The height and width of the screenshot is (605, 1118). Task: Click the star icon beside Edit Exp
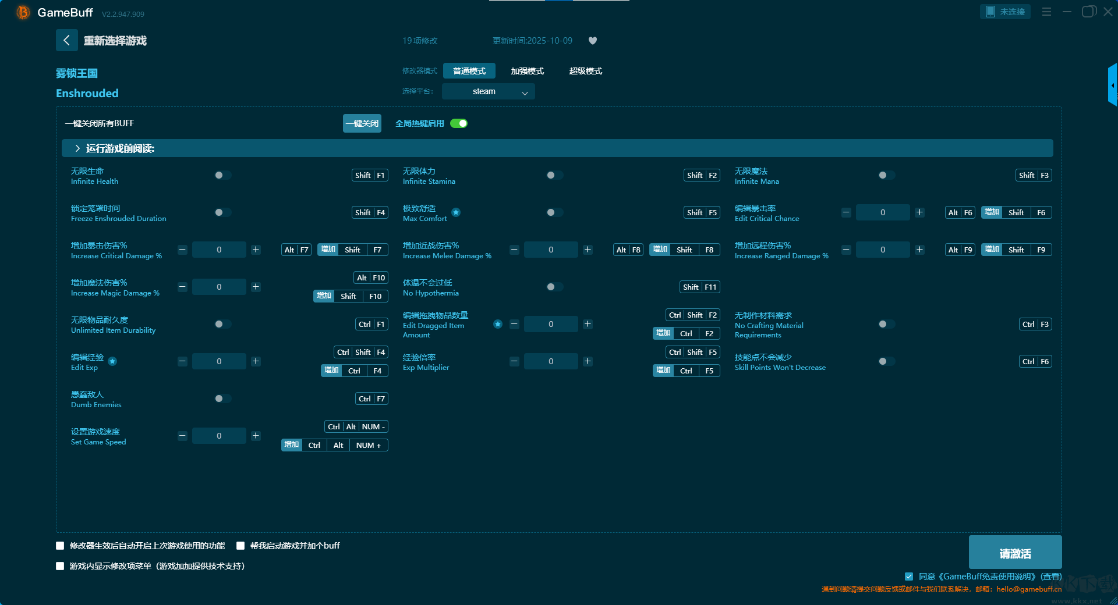click(112, 361)
